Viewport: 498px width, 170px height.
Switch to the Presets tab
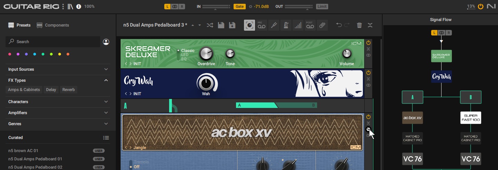[19, 25]
